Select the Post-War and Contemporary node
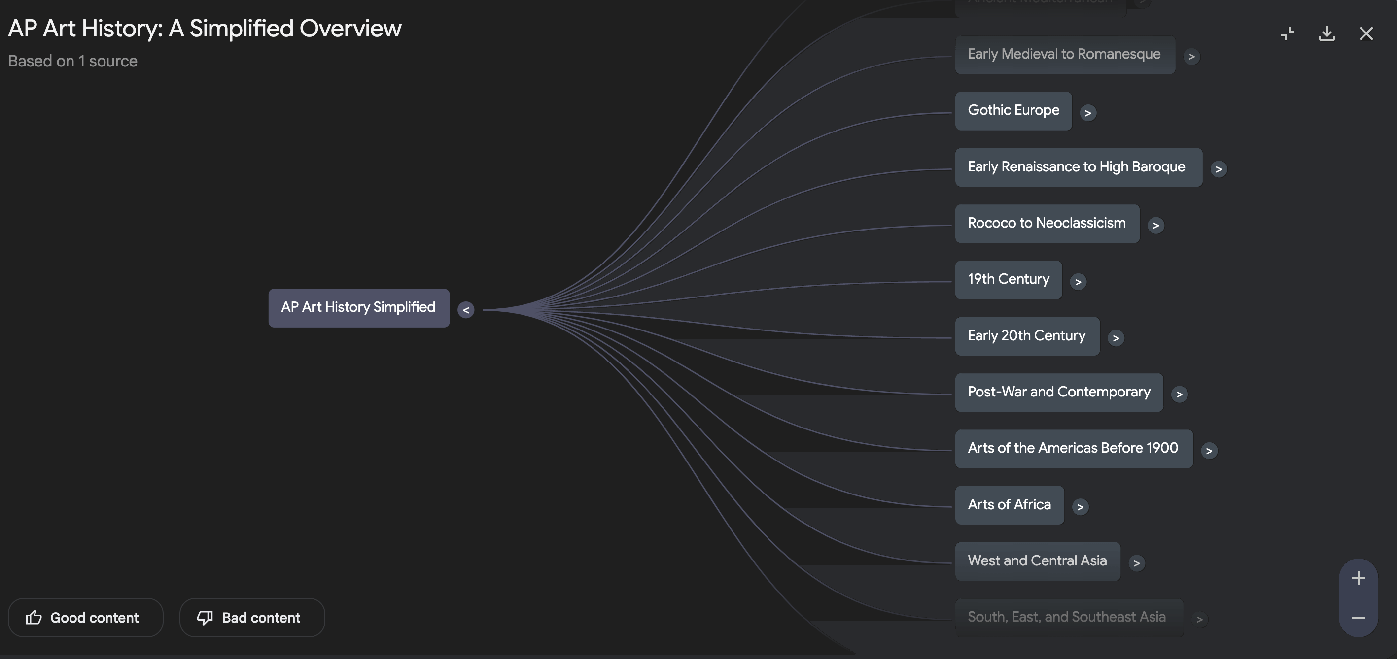The width and height of the screenshot is (1397, 659). [x=1059, y=393]
